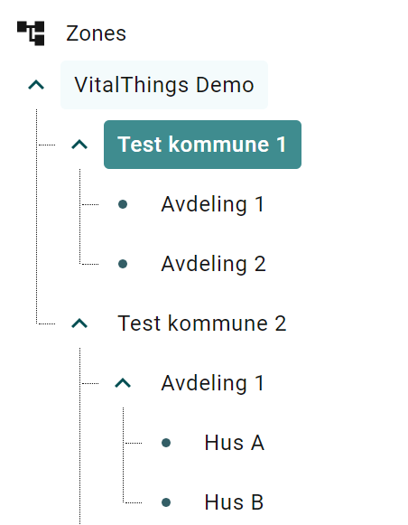
Task: Click the Zones hierarchy icon
Action: pyautogui.click(x=31, y=33)
